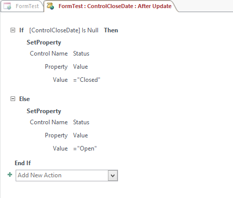233x198 pixels.
Task: Select the first SetProperty action
Action: click(44, 42)
